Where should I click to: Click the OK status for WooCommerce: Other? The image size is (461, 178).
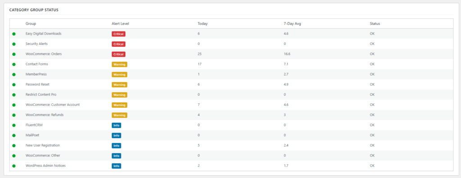click(372, 156)
